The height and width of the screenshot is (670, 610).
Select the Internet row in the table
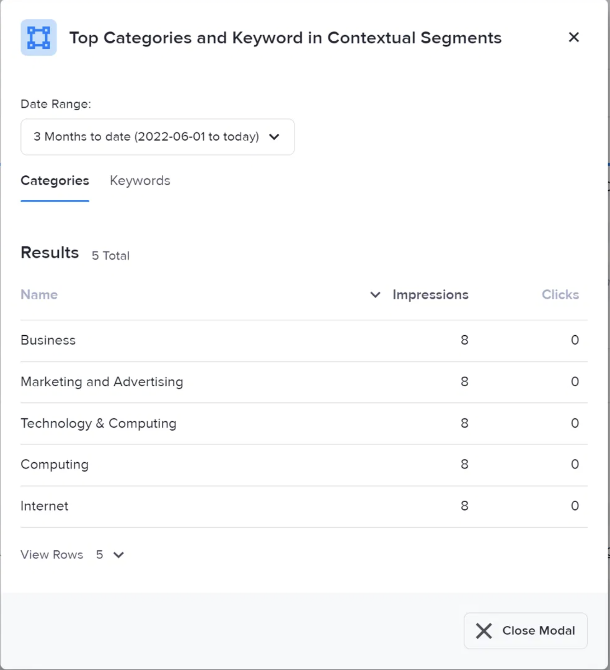click(x=45, y=506)
